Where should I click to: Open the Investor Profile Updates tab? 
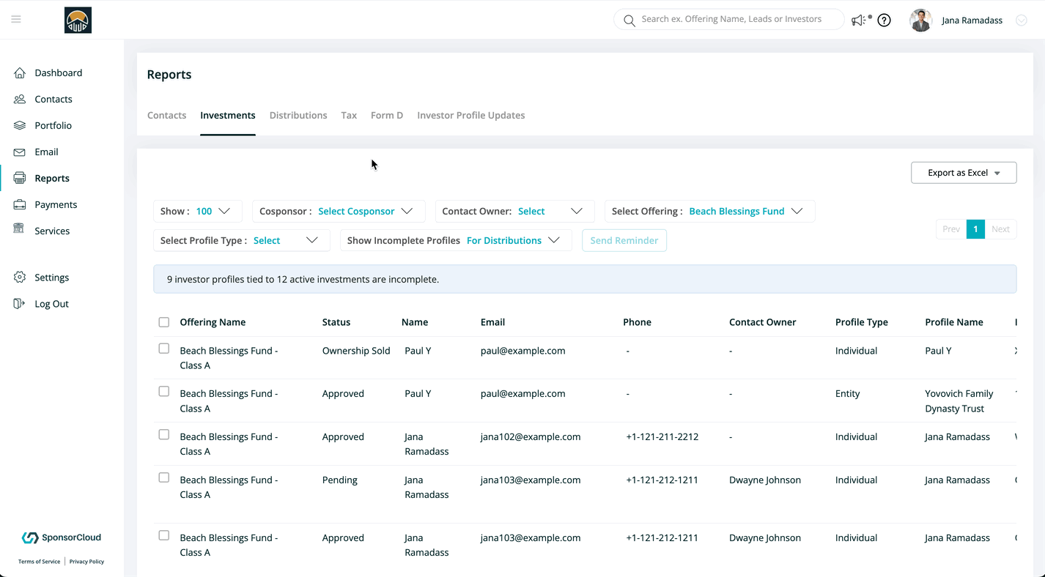point(470,115)
